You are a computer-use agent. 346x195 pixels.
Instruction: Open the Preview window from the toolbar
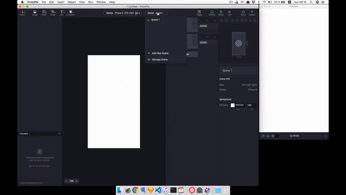coord(212,13)
